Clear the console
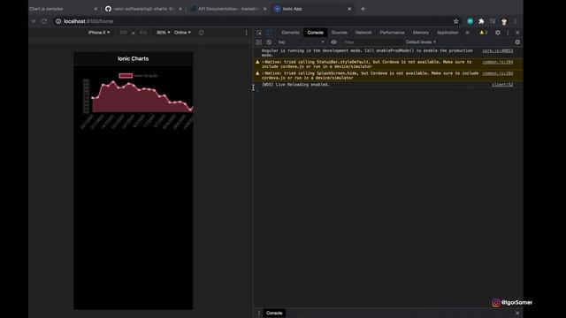566x318 pixels. pos(269,42)
